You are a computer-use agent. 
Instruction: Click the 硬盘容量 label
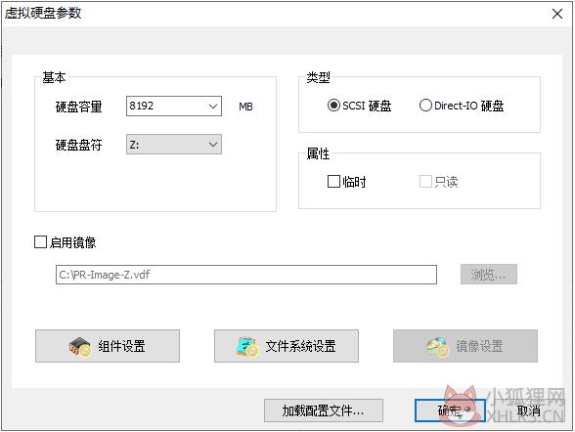(78, 107)
